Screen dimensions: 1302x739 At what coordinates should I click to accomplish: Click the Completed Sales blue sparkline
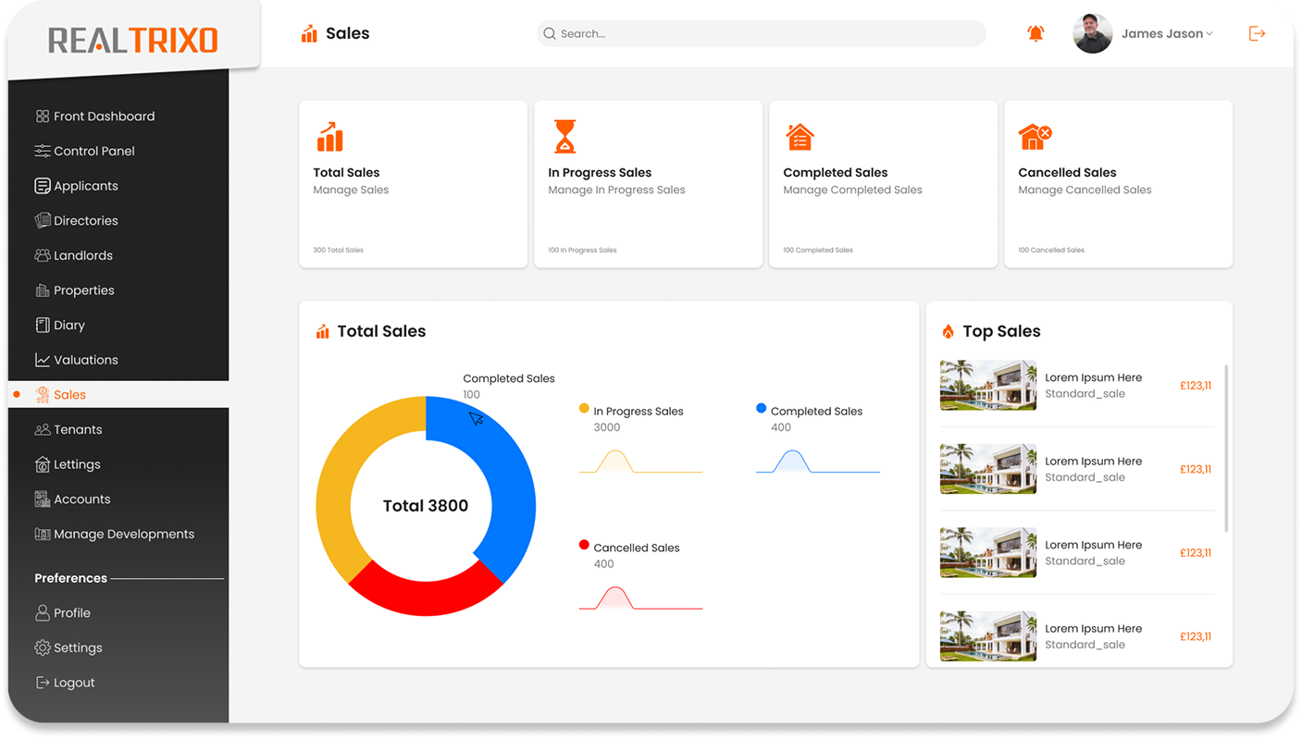click(x=818, y=461)
